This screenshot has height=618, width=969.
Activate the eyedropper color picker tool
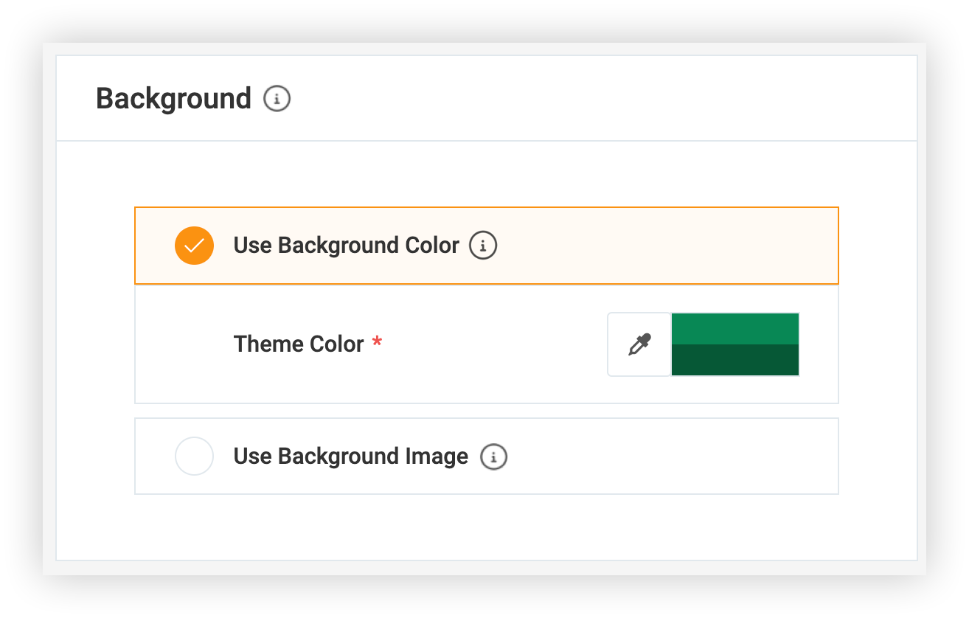(x=639, y=344)
